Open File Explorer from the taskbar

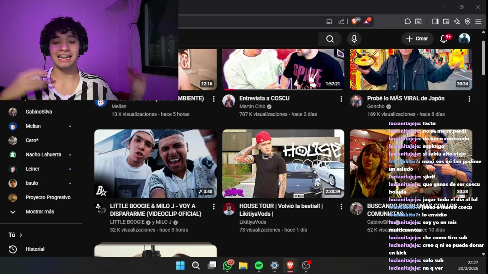click(x=243, y=266)
